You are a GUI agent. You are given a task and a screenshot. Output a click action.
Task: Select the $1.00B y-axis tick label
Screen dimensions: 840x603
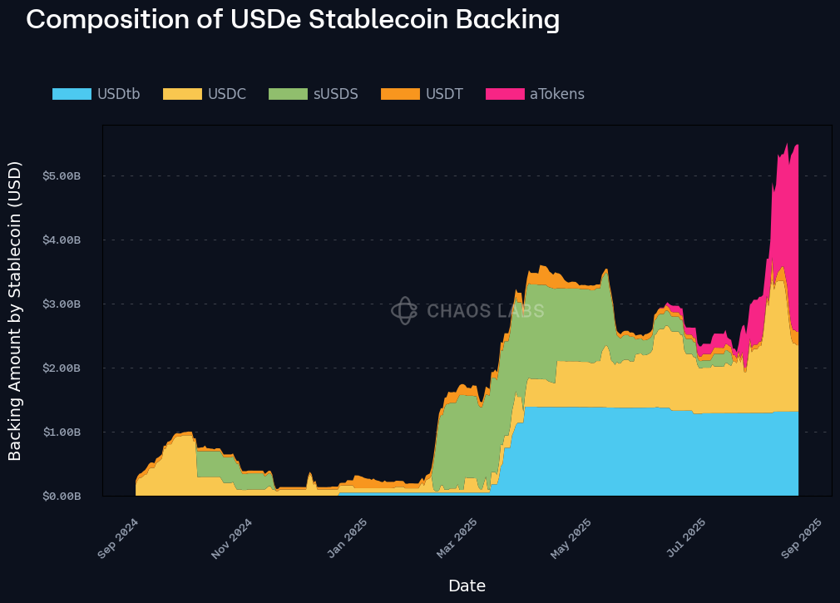point(62,432)
